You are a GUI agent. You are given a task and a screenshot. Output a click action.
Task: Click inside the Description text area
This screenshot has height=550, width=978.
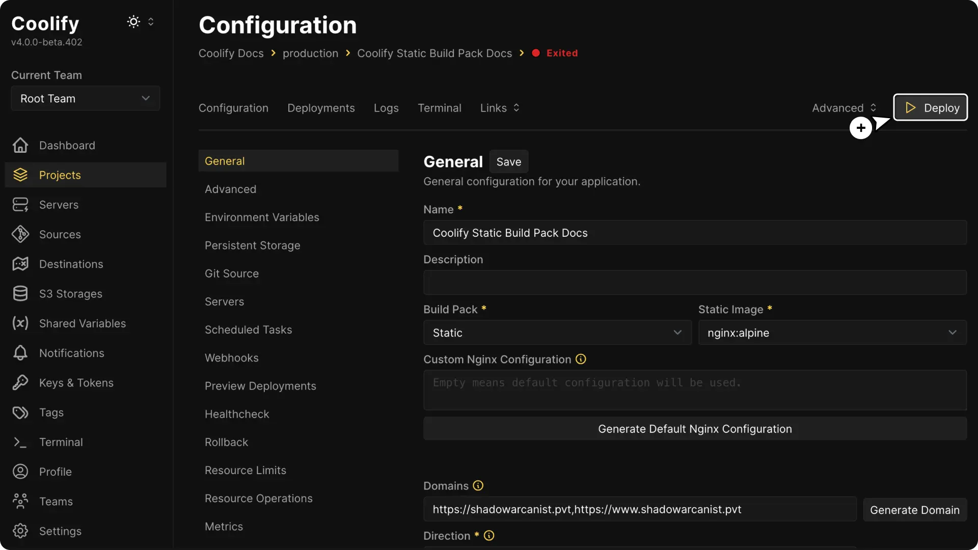pyautogui.click(x=694, y=283)
